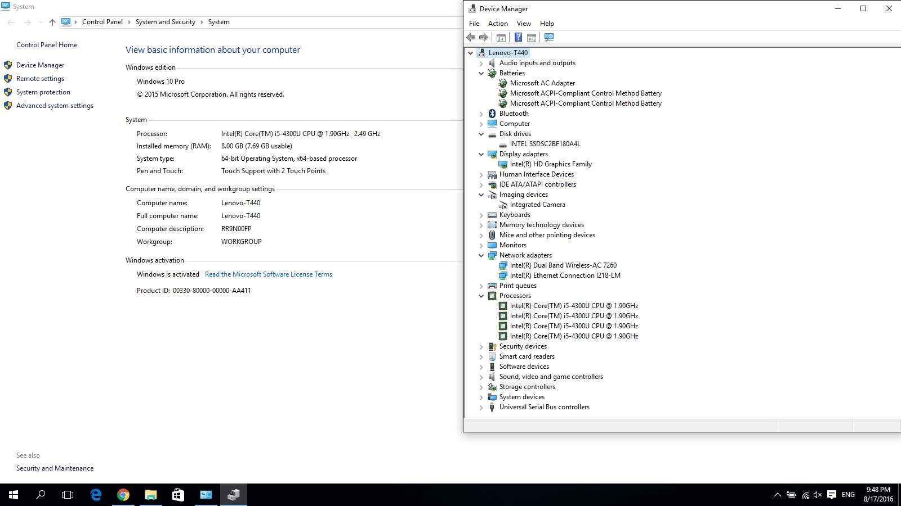
Task: Click Show/Hide Action Pane toolbar icon
Action: (x=532, y=38)
